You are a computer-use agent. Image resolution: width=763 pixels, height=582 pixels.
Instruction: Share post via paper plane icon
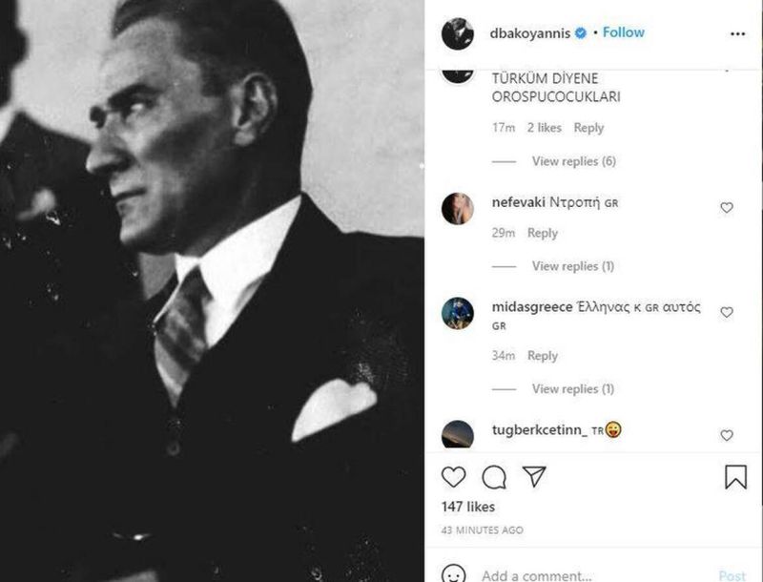534,477
